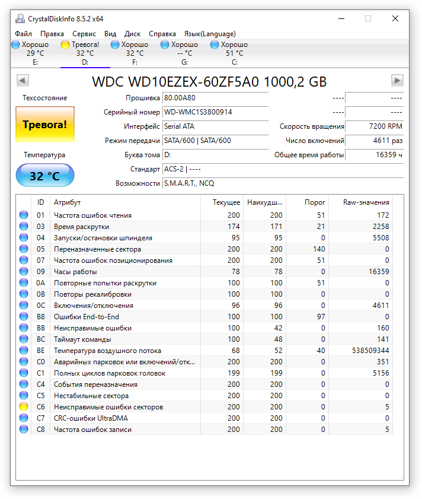Click blue status orb for attribute BB
Screen dimensions: 422x499
coord(24,328)
